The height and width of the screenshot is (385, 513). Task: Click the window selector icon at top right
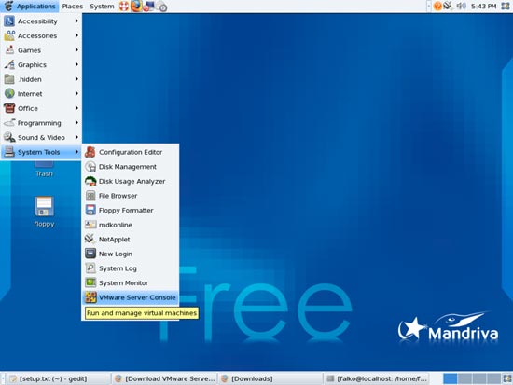(x=506, y=6)
